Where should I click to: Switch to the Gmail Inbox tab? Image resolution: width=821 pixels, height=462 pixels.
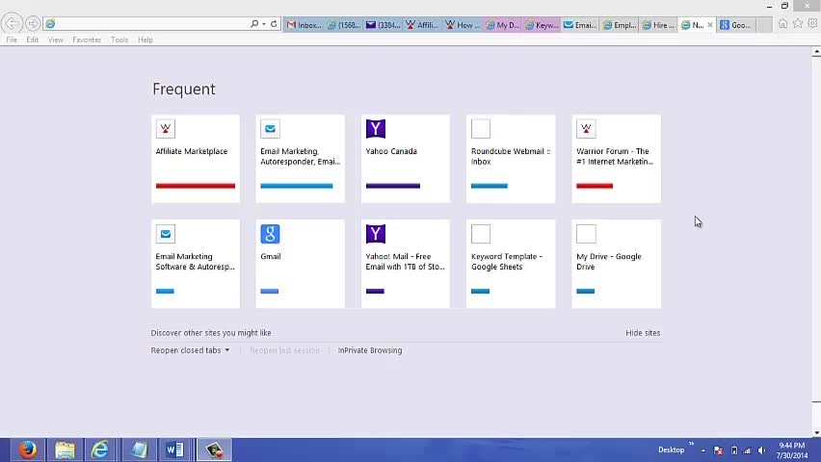click(x=304, y=25)
